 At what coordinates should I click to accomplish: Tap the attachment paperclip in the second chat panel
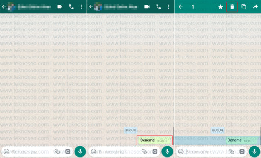(x=144, y=151)
